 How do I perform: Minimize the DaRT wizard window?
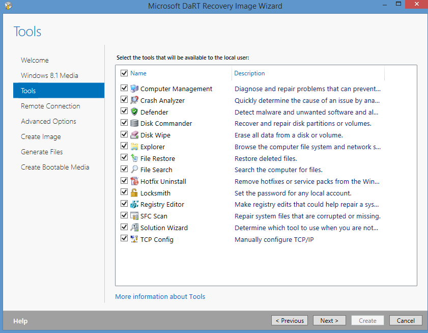point(385,5)
